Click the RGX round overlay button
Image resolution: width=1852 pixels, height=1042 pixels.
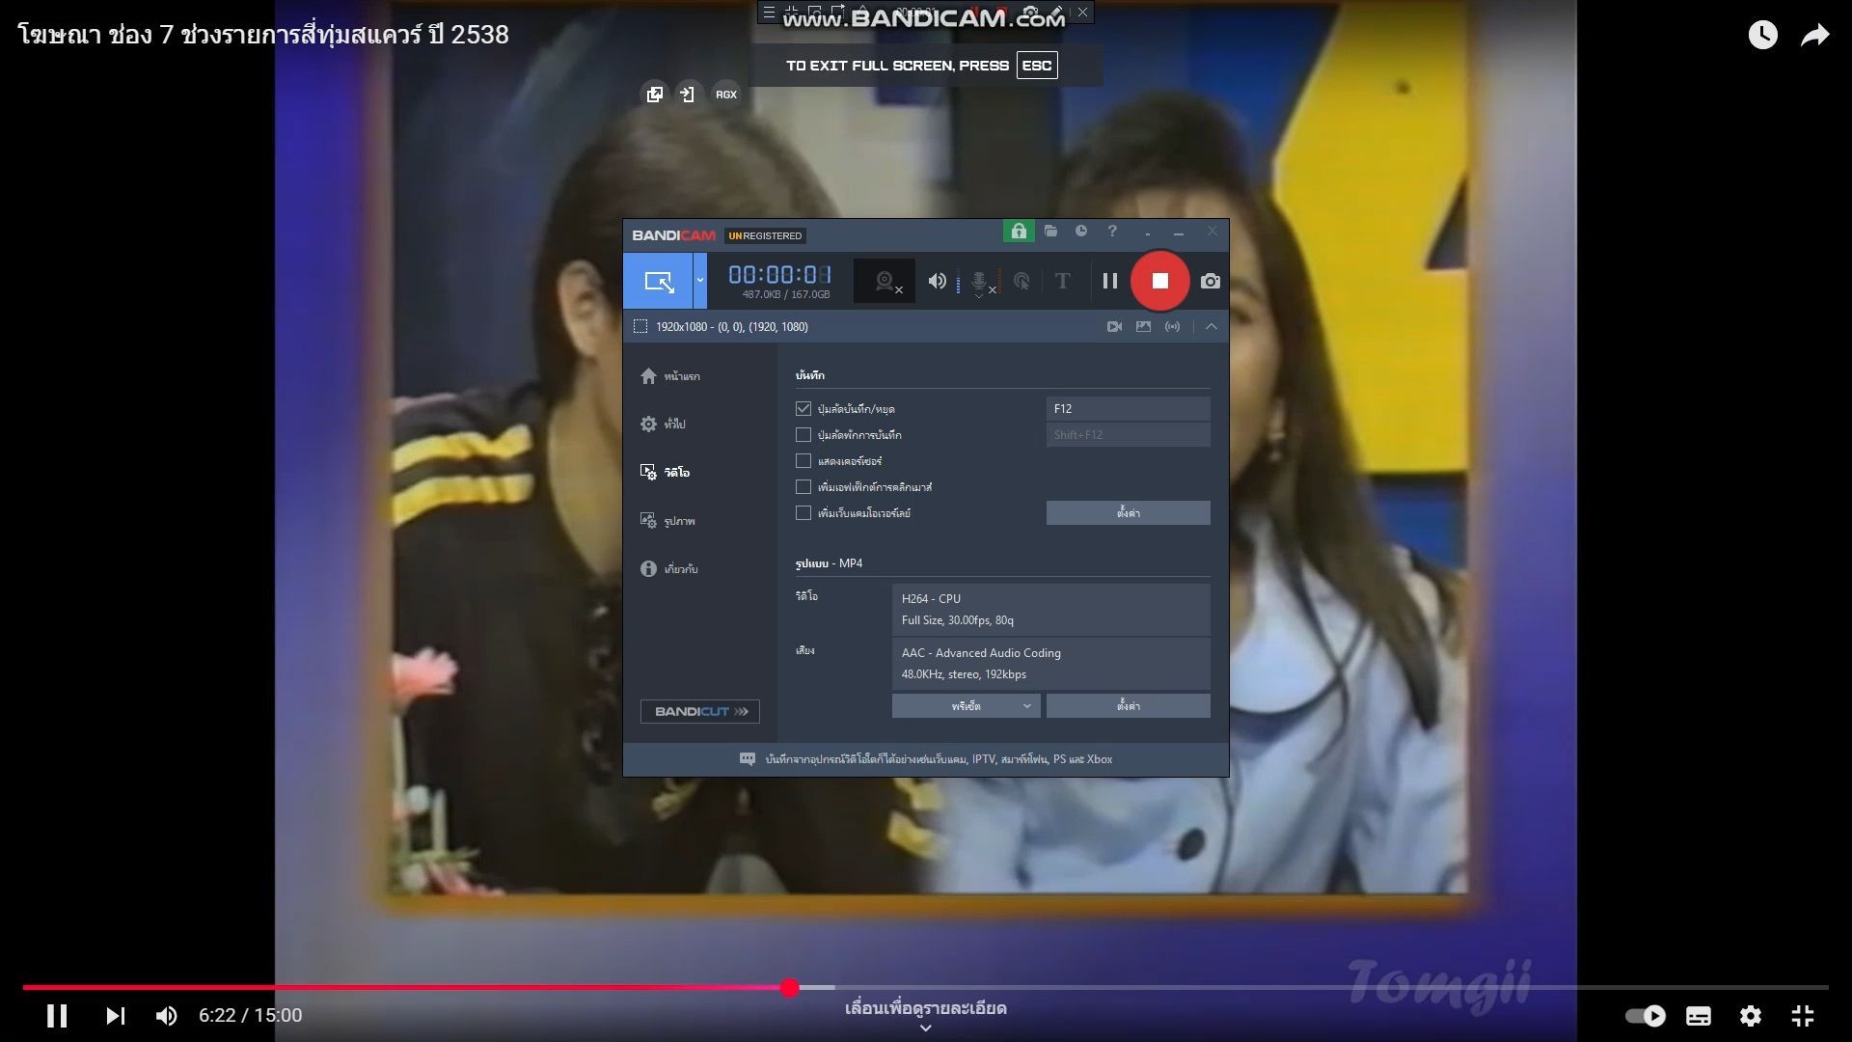click(x=726, y=95)
